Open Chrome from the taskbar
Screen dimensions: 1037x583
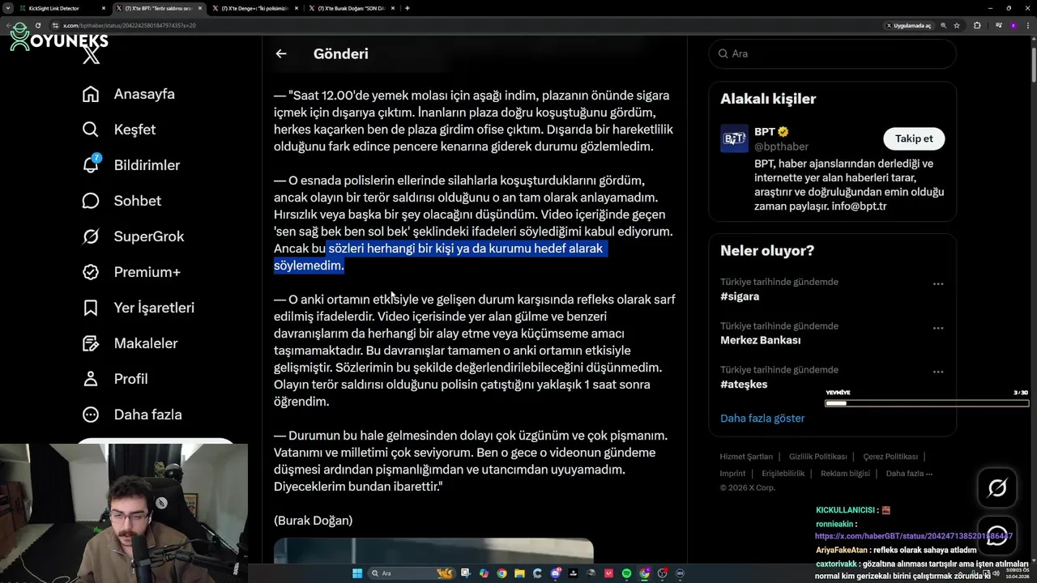[501, 573]
